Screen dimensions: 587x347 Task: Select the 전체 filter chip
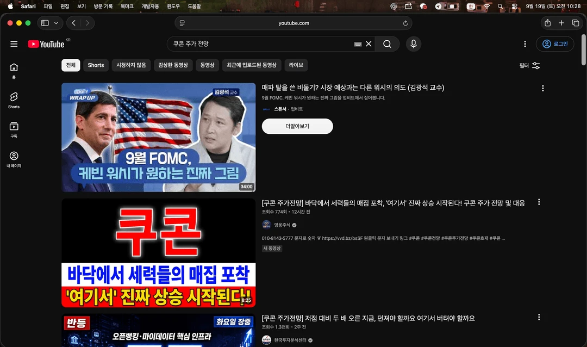click(x=71, y=65)
